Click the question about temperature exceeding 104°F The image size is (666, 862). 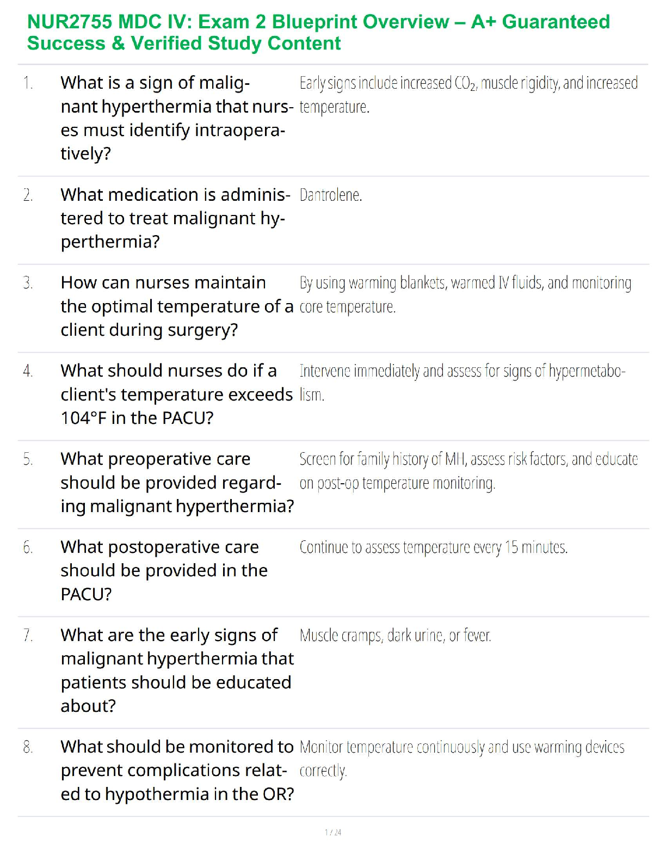176,394
